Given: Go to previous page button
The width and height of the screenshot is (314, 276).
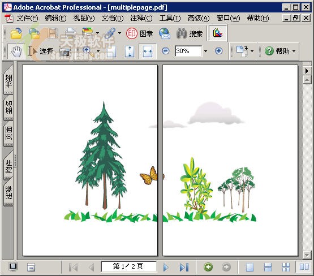Looking at the screenshot, I should (x=91, y=267).
